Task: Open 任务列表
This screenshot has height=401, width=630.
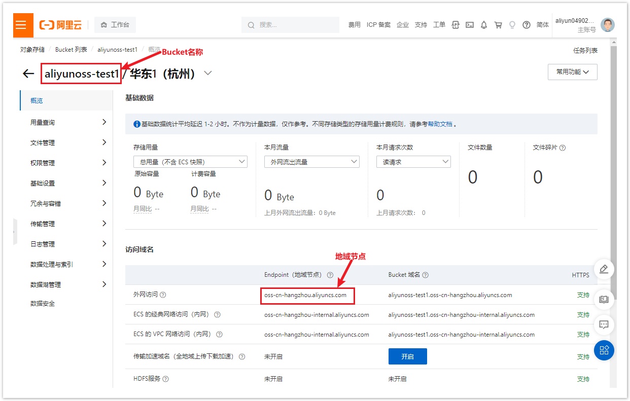Action: click(x=585, y=51)
